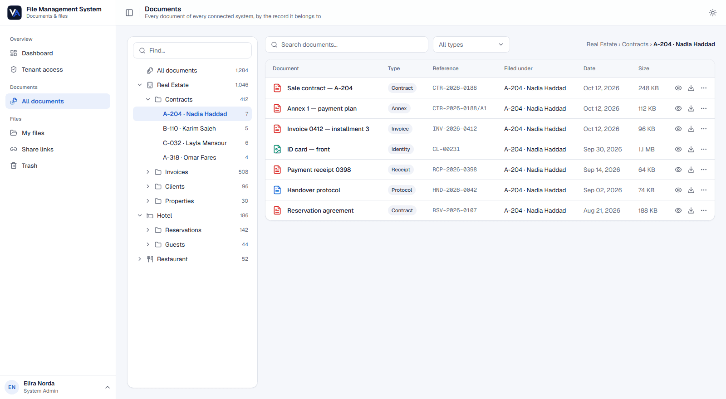Switch theme with the sun icon
Viewport: 726px width, 399px height.
coord(713,13)
